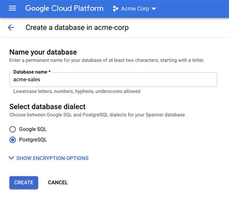Select the Google SQL dialect radio button

tap(13, 129)
